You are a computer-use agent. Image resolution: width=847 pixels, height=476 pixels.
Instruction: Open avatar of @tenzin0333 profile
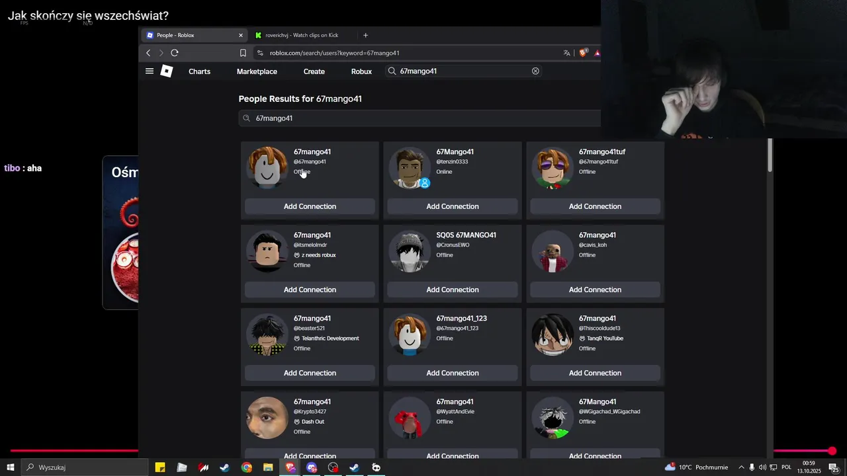click(410, 168)
